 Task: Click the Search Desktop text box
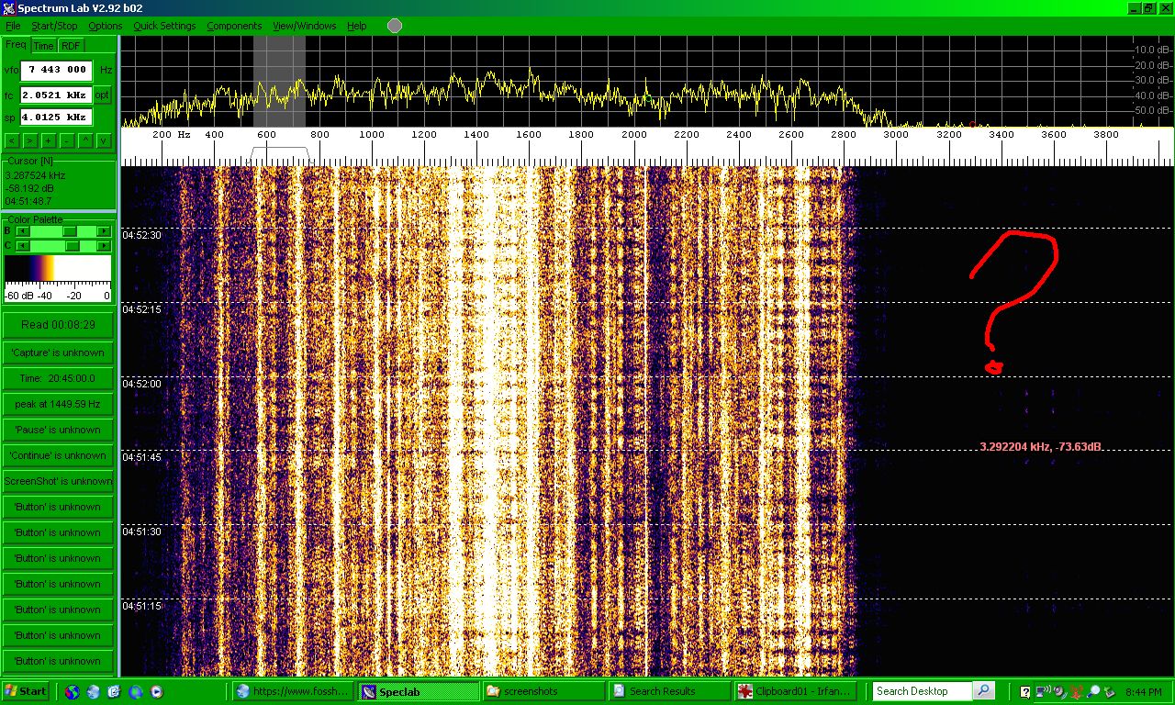tap(923, 691)
